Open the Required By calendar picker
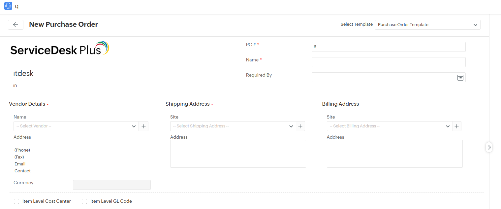The height and width of the screenshot is (209, 501). 460,78
